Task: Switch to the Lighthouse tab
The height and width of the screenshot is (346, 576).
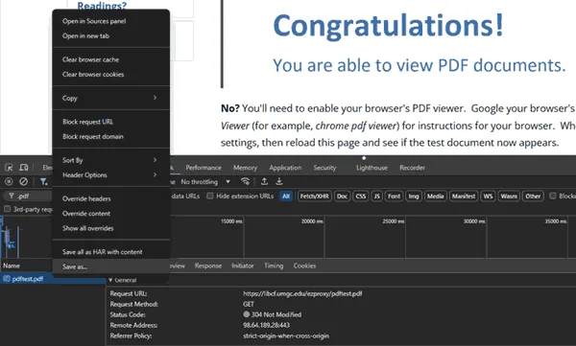Action: point(372,168)
